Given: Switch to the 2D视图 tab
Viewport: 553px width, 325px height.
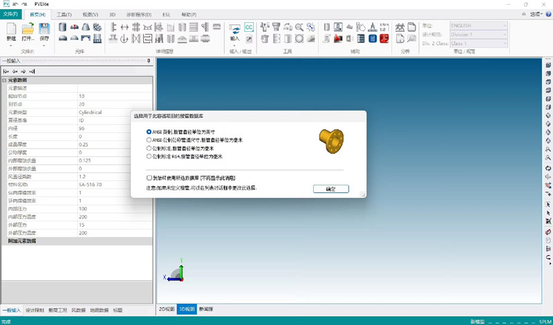Looking at the screenshot, I should tap(166, 309).
